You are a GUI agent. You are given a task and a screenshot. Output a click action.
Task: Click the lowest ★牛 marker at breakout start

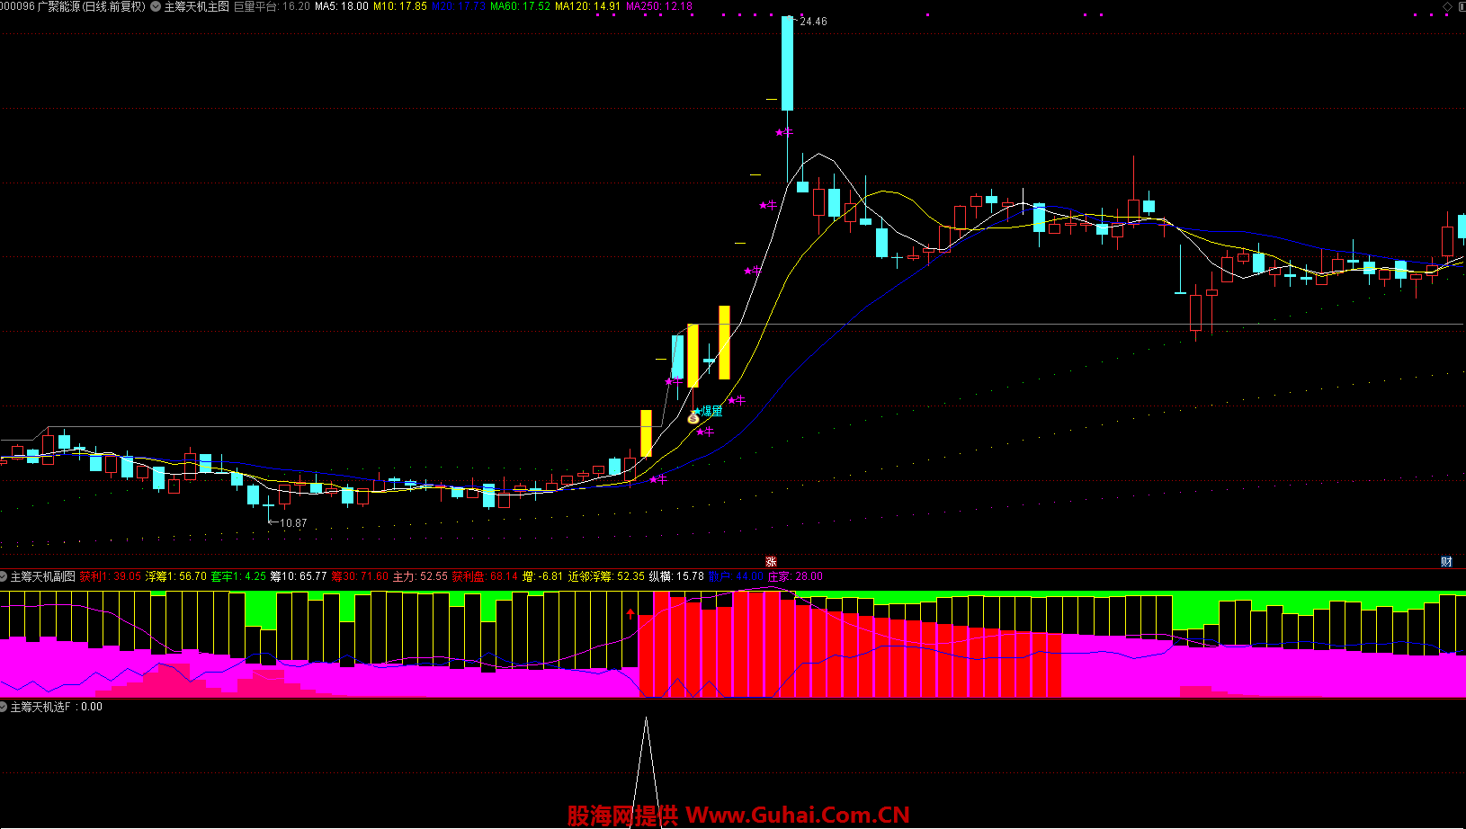[x=658, y=479]
